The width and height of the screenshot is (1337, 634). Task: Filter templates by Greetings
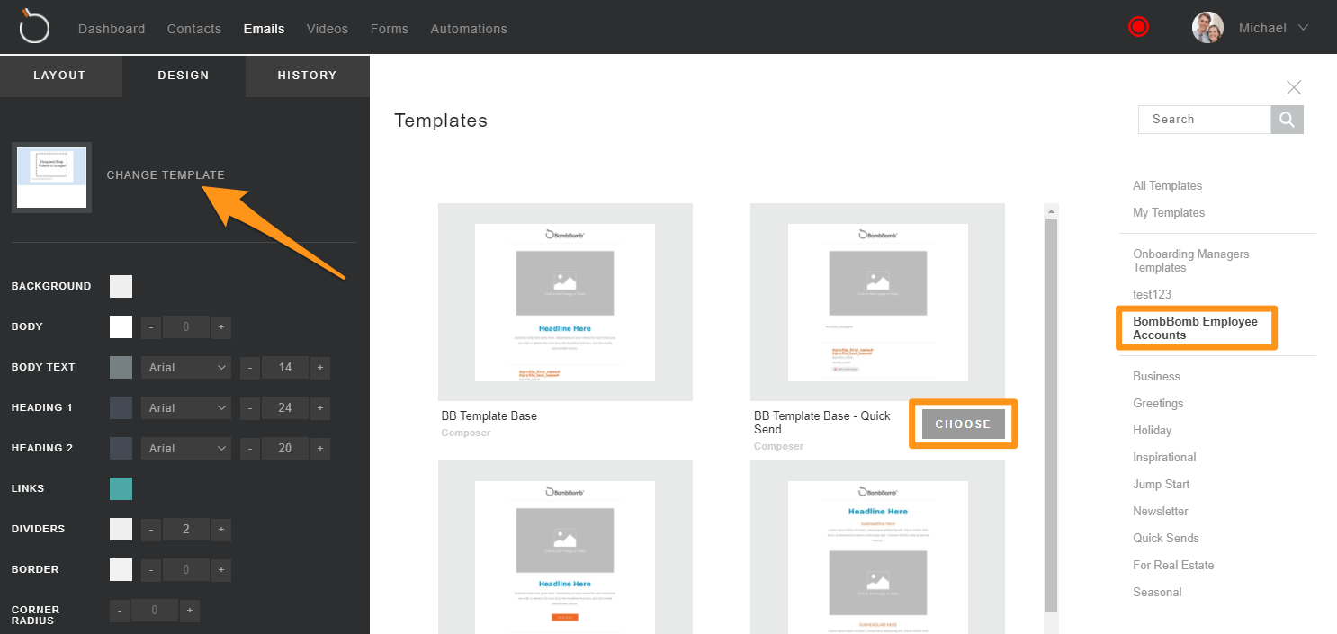1159,404
